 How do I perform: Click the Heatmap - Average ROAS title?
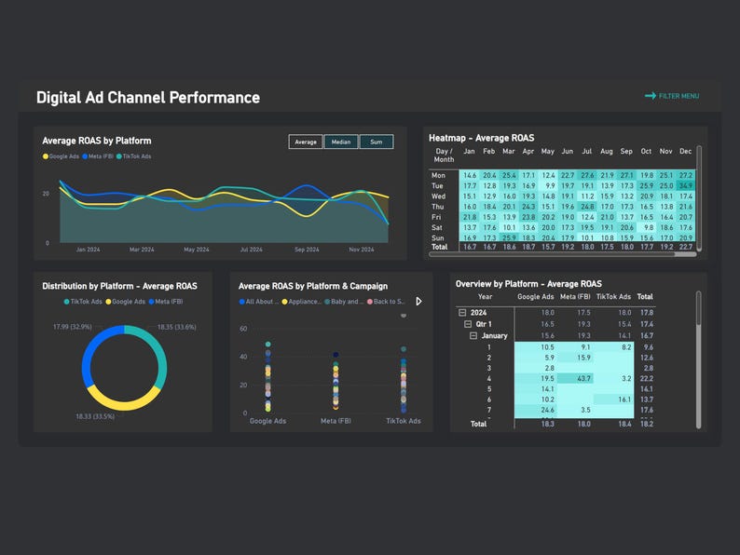(482, 138)
